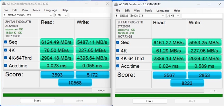
Task: Click the text field beside 1 GB dropdown
Action: pyautogui.click(x=90, y=15)
